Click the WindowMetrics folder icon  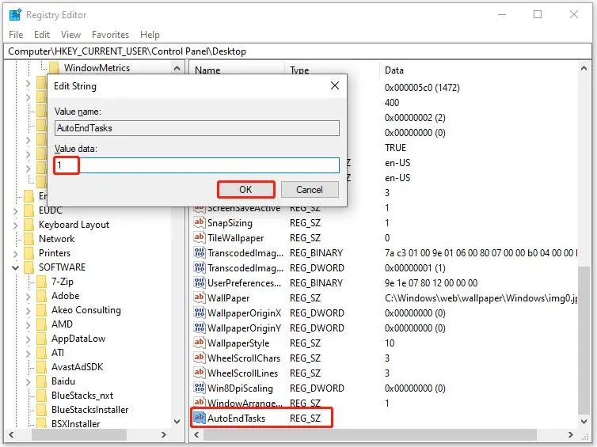55,68
